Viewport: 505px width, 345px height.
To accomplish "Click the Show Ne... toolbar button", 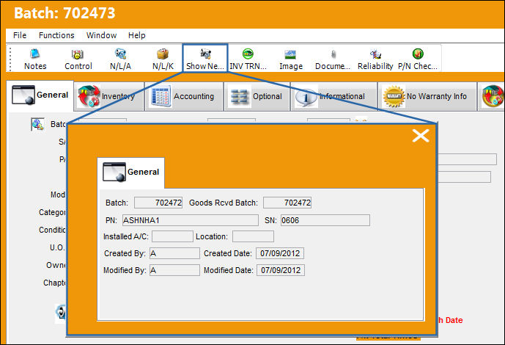I will (205, 59).
